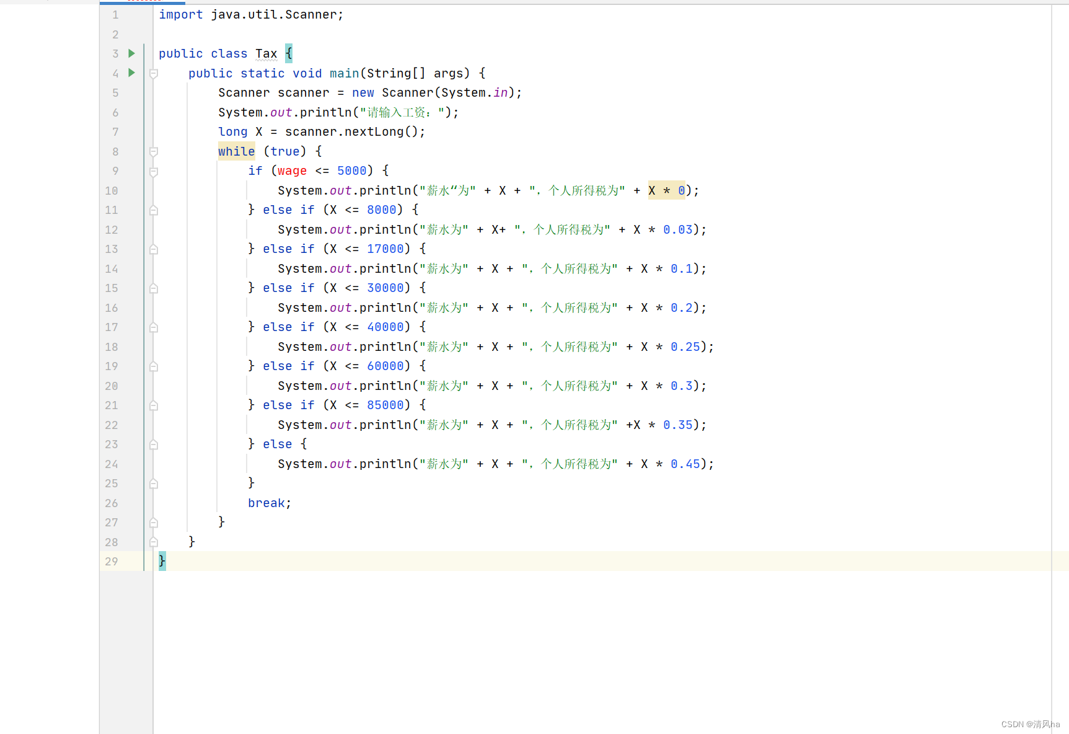Click line number 16 in the gutter

click(x=112, y=308)
